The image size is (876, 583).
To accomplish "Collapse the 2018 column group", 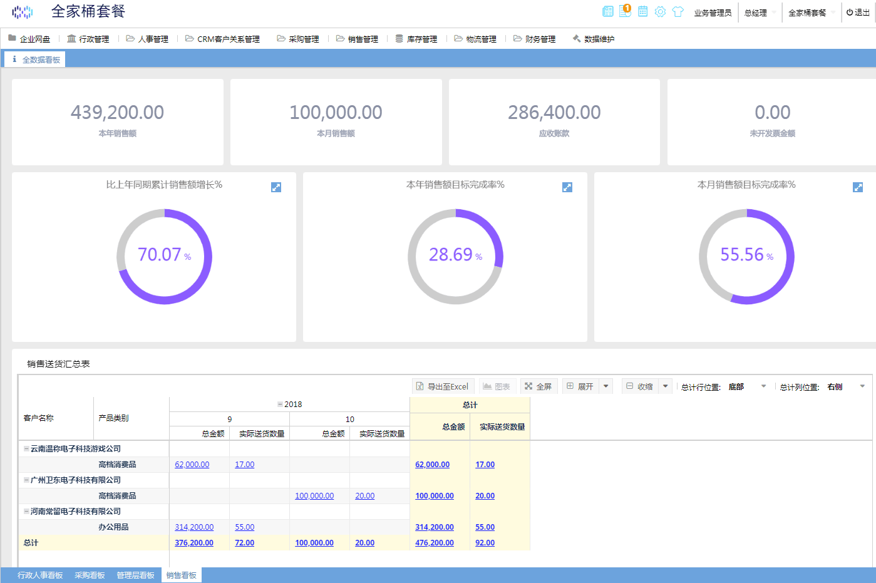I will (x=280, y=405).
